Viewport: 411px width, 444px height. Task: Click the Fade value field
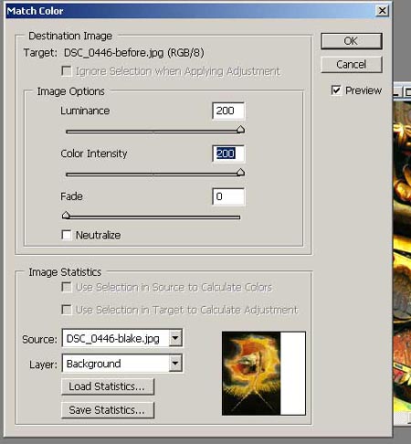point(228,196)
